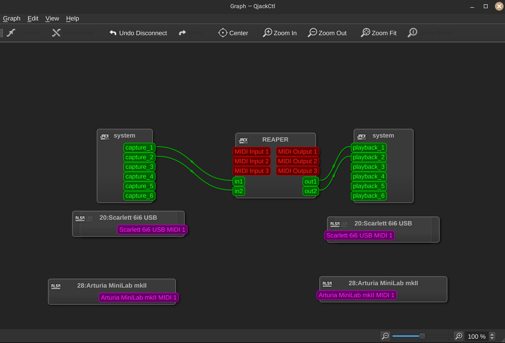
Task: Click ALSA icon on left Scarlett node
Action: click(x=80, y=218)
